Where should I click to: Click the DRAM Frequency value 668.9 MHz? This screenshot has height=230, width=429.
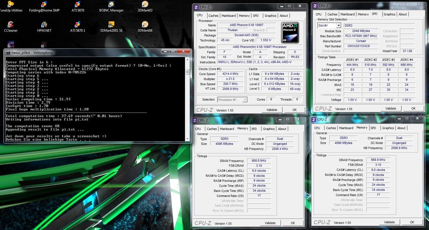pos(378,160)
